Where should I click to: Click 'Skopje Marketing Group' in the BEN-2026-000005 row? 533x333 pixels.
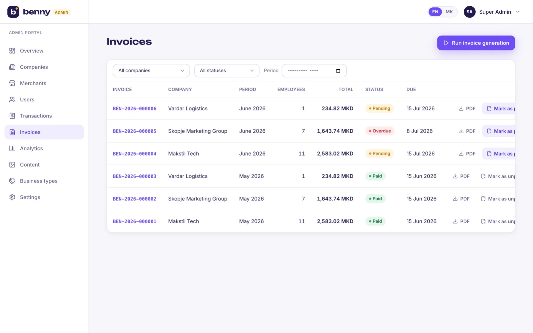coord(198,131)
